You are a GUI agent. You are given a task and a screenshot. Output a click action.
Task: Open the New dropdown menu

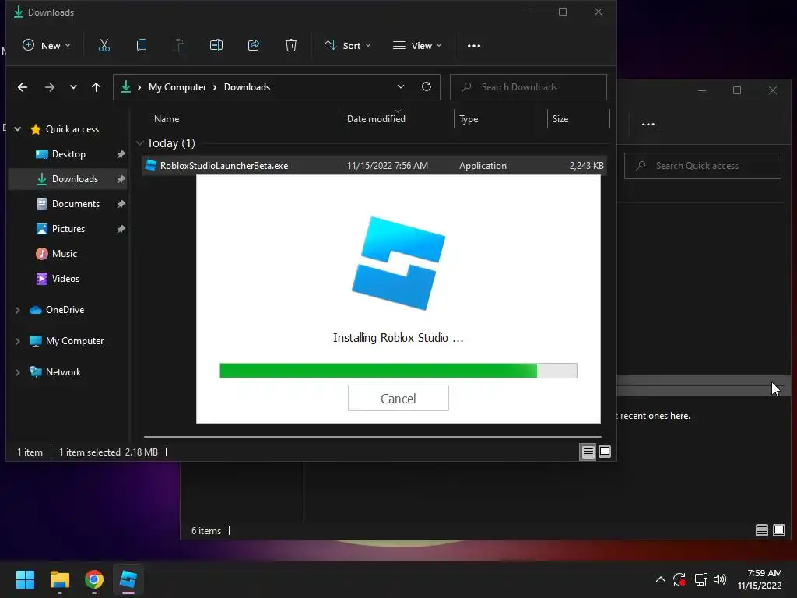(x=46, y=46)
